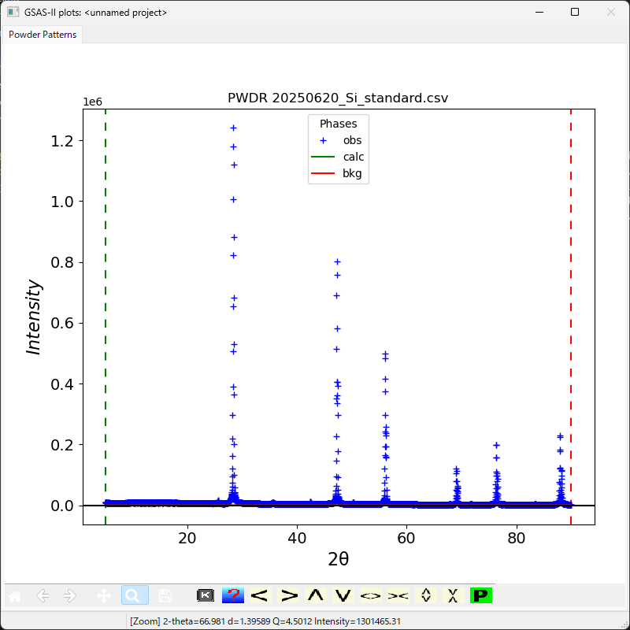Image resolution: width=630 pixels, height=630 pixels.
Task: Click the red dashed upper limit line
Action: [571, 315]
